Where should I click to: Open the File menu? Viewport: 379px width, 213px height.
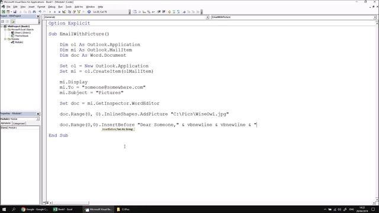8,7
